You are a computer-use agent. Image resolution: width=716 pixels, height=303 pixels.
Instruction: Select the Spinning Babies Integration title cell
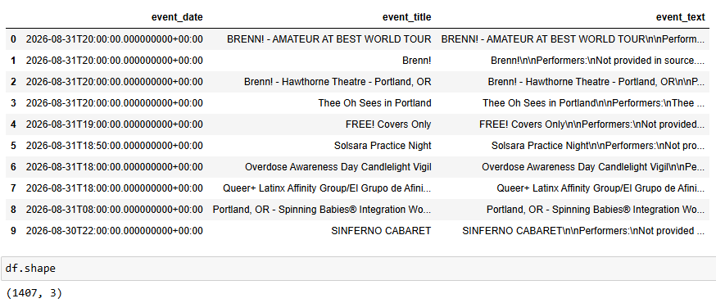coord(322,210)
